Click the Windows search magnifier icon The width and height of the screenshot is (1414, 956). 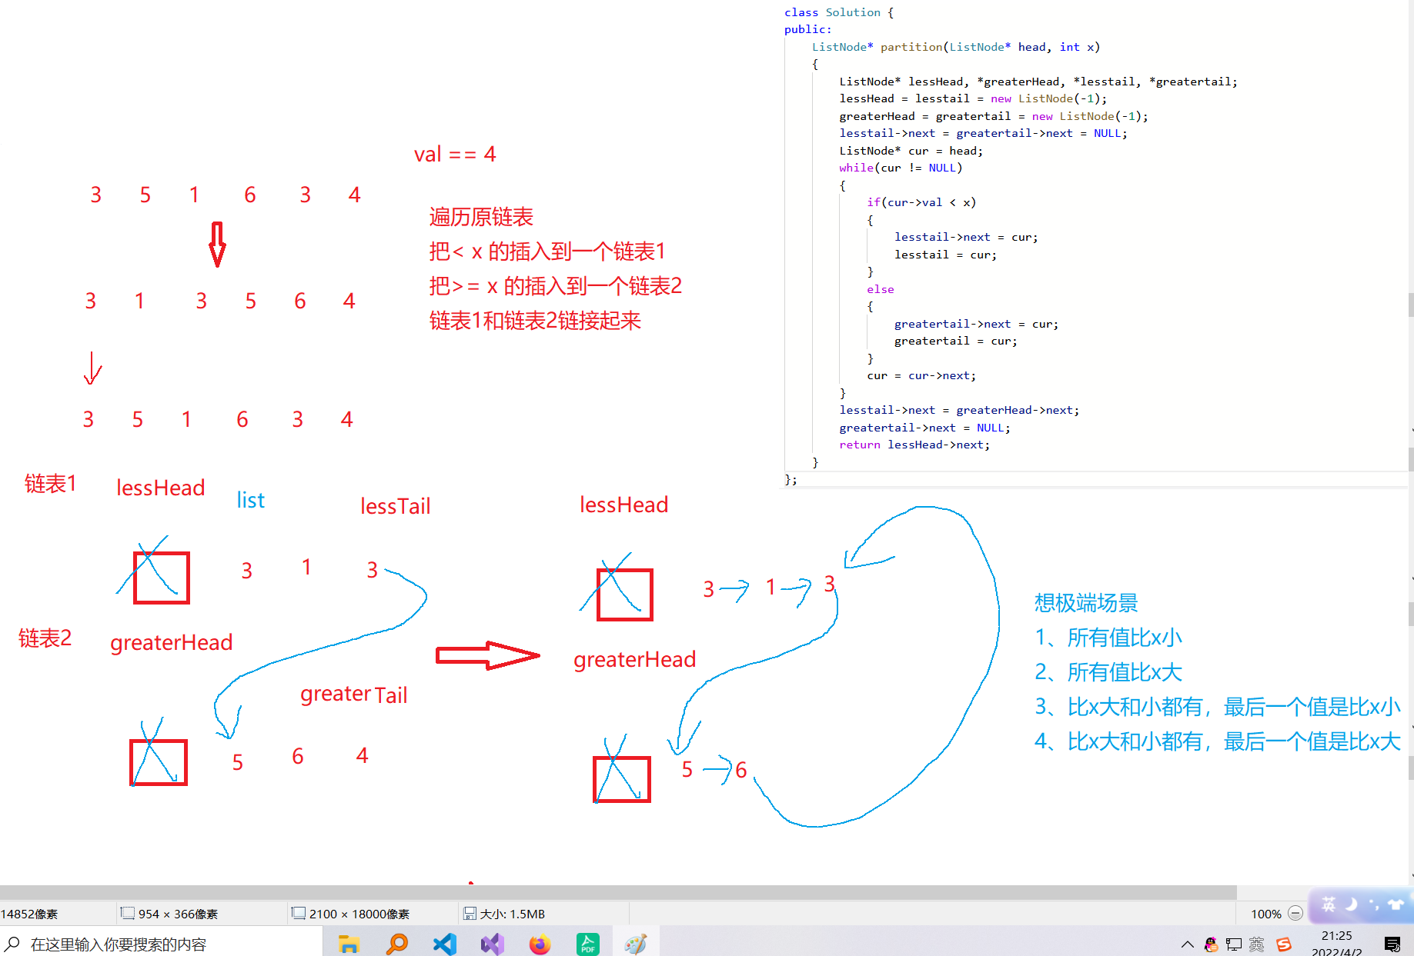13,943
